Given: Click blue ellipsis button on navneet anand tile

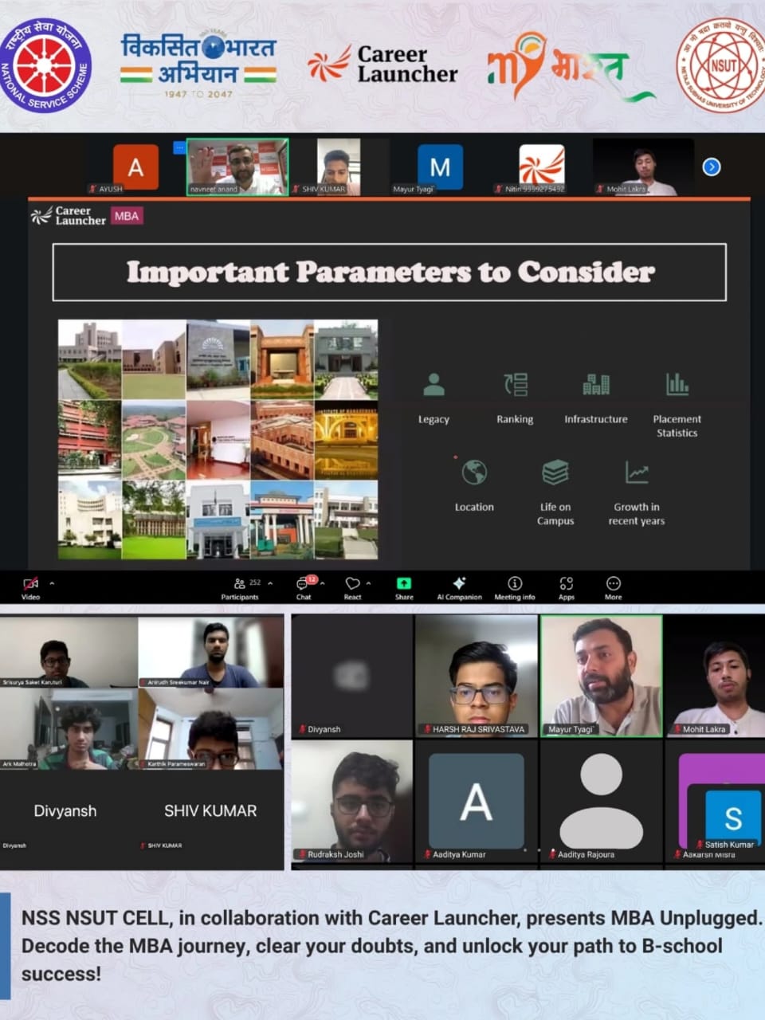Looking at the screenshot, I should tap(179, 147).
